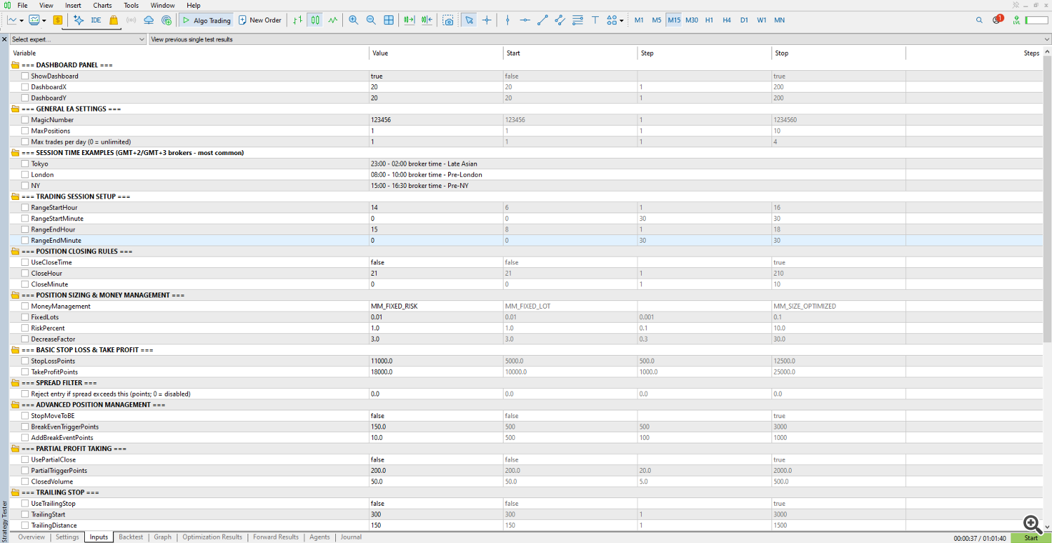Viewport: 1052px width, 543px height.
Task: Switch to the Settings tab
Action: pos(67,537)
